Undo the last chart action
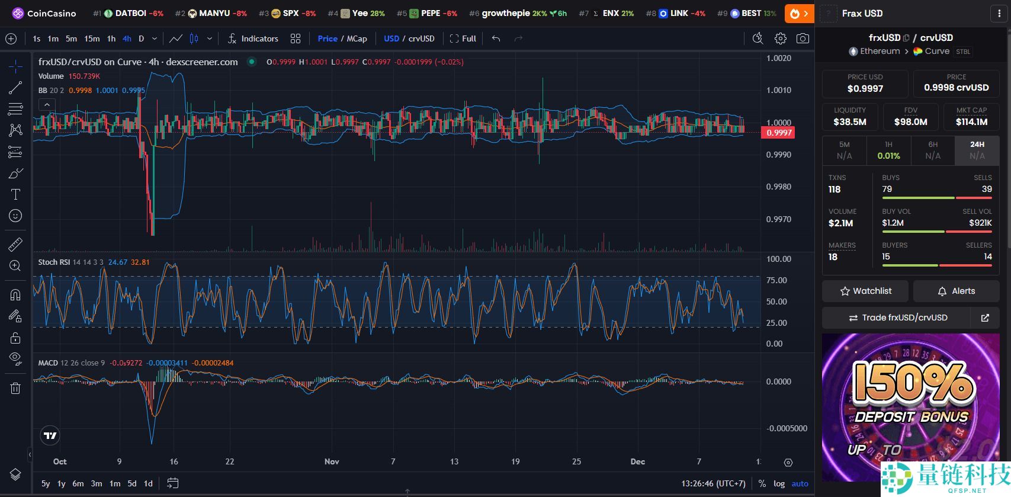This screenshot has width=1011, height=497. point(496,39)
